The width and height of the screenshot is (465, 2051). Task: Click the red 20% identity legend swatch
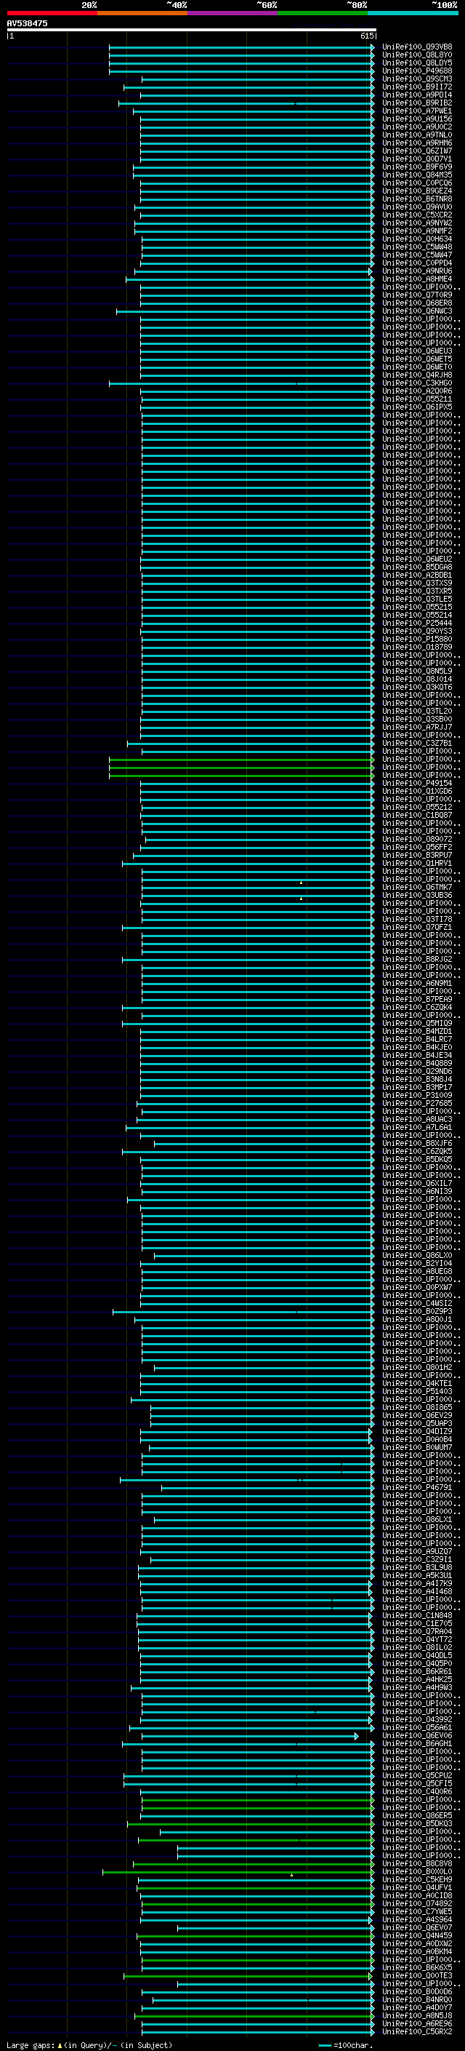tap(52, 13)
